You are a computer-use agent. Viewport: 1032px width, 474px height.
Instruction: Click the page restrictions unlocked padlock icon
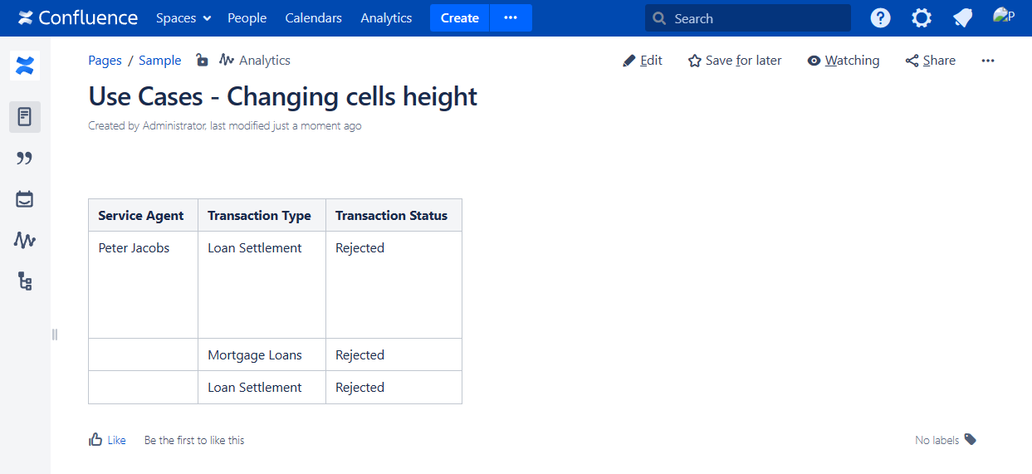(202, 60)
